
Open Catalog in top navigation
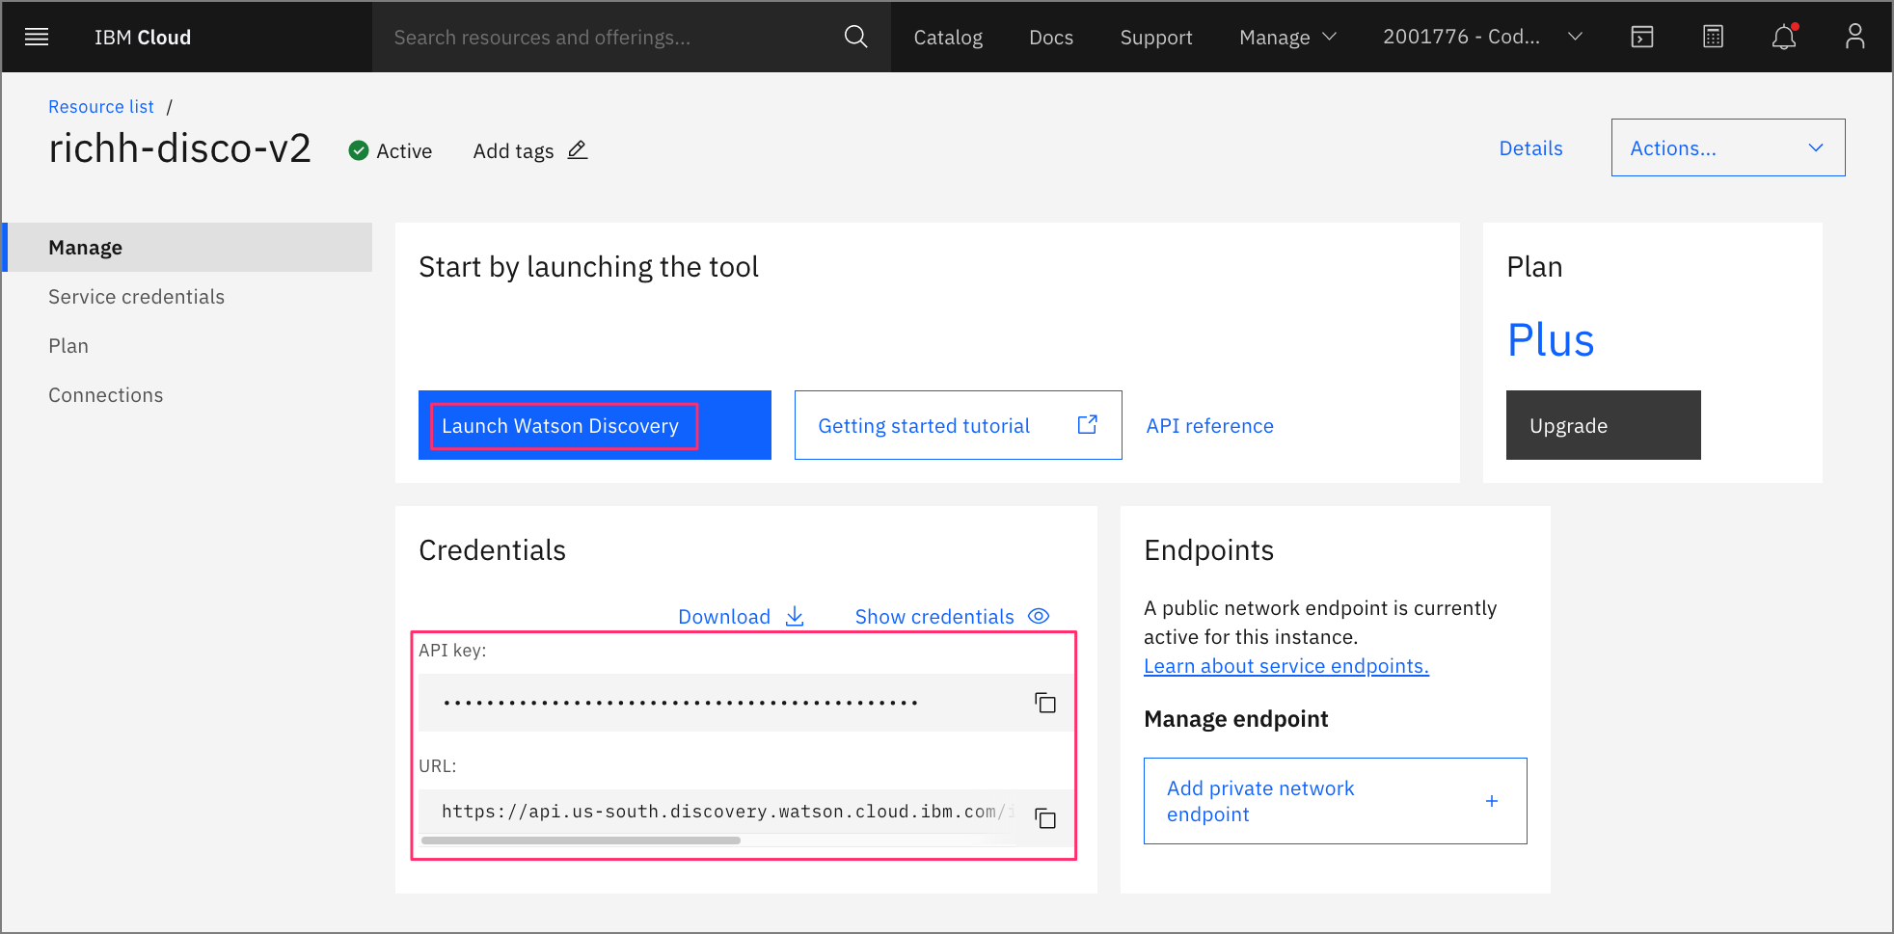point(948,38)
